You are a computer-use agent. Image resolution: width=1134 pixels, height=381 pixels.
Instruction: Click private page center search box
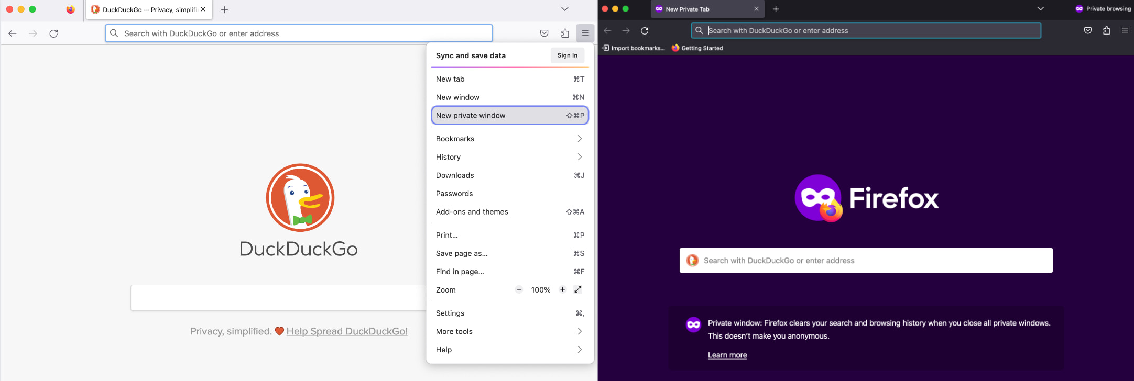click(x=866, y=260)
